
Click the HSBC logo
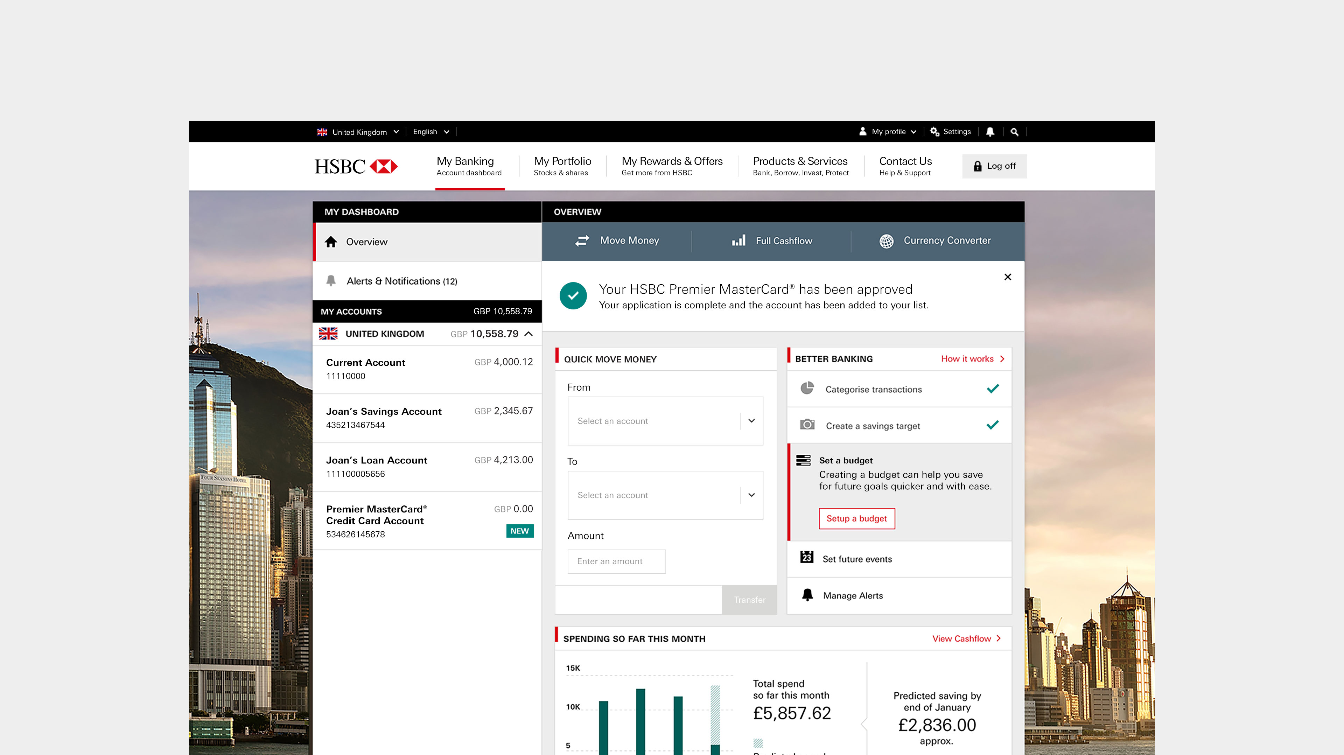356,167
